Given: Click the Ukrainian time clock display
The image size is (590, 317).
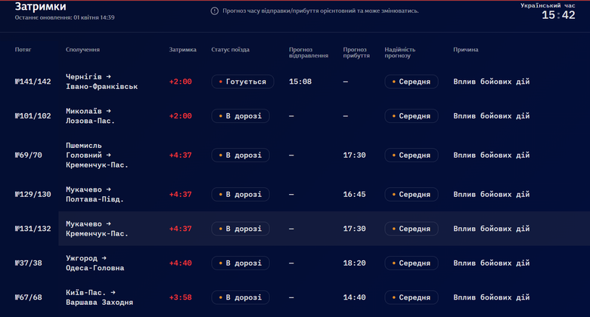Looking at the screenshot, I should click(x=557, y=15).
